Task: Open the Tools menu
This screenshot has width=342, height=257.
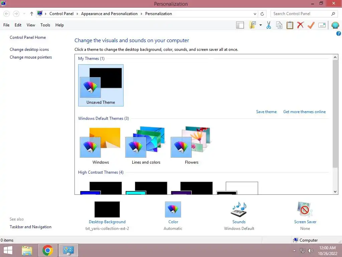Action: [x=45, y=25]
